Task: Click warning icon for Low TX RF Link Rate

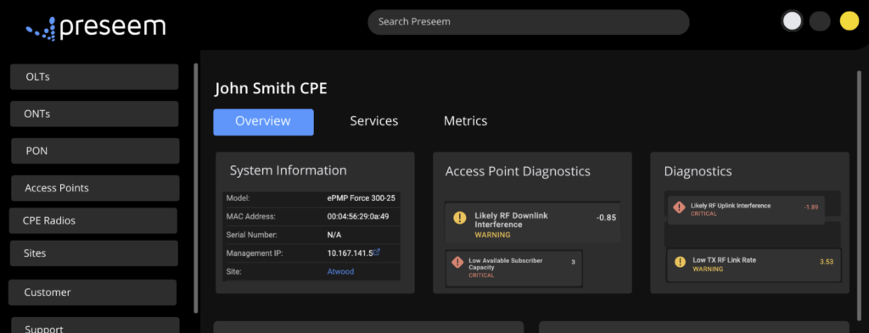Action: click(x=680, y=262)
